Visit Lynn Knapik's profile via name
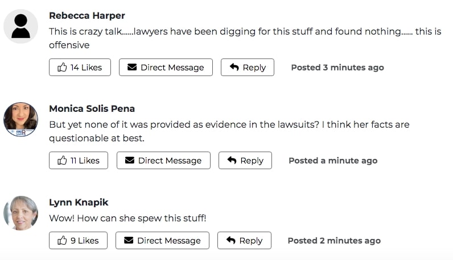453x260 pixels. [x=79, y=202]
